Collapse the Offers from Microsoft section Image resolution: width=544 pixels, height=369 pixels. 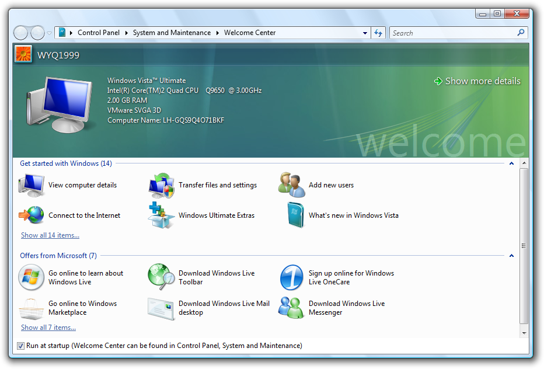(511, 256)
